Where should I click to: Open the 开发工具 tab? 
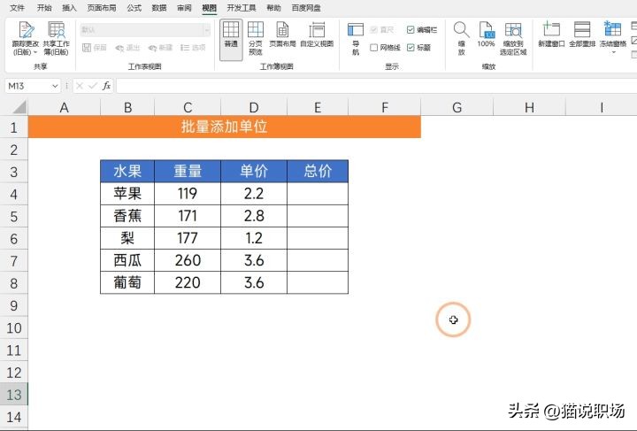click(242, 8)
